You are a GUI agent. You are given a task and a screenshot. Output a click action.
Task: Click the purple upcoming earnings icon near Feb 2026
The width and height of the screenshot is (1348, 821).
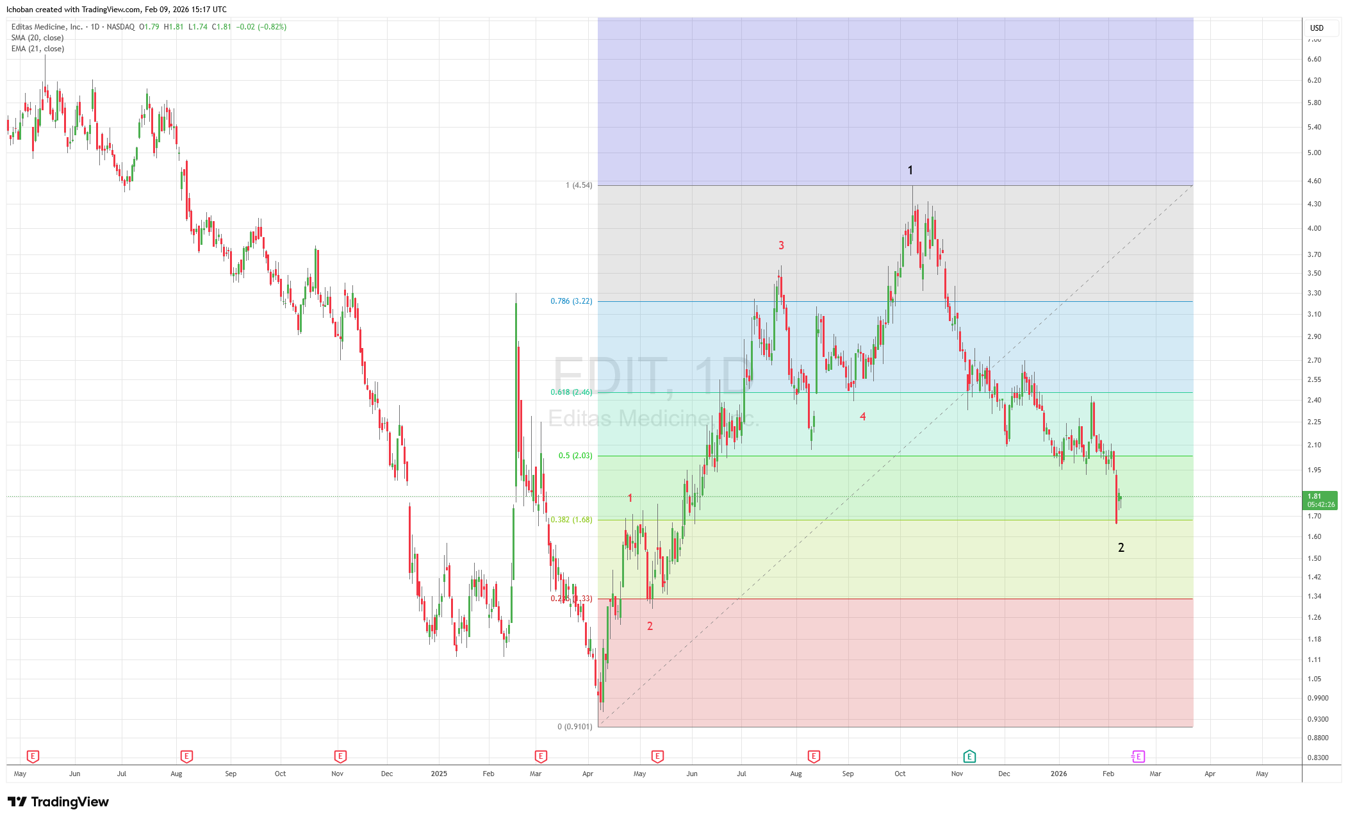pos(1138,757)
